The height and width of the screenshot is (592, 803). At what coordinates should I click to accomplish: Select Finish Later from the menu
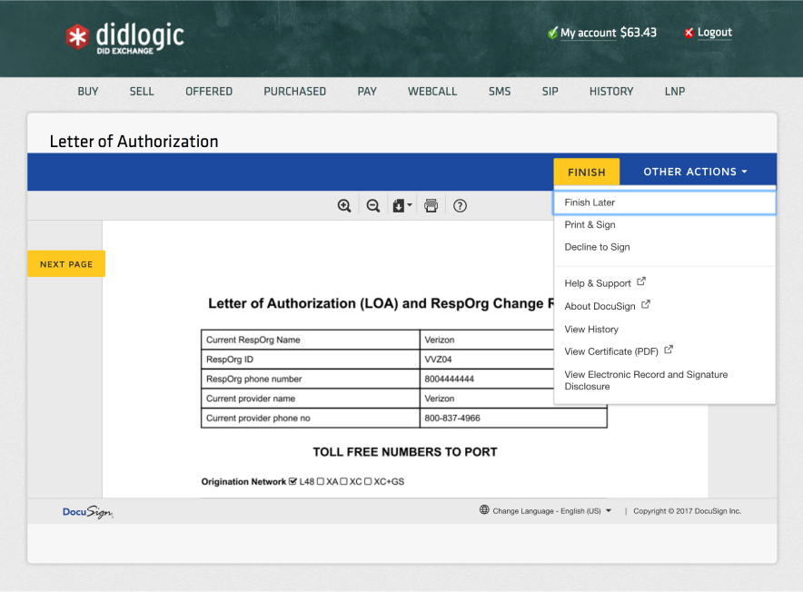click(x=590, y=202)
